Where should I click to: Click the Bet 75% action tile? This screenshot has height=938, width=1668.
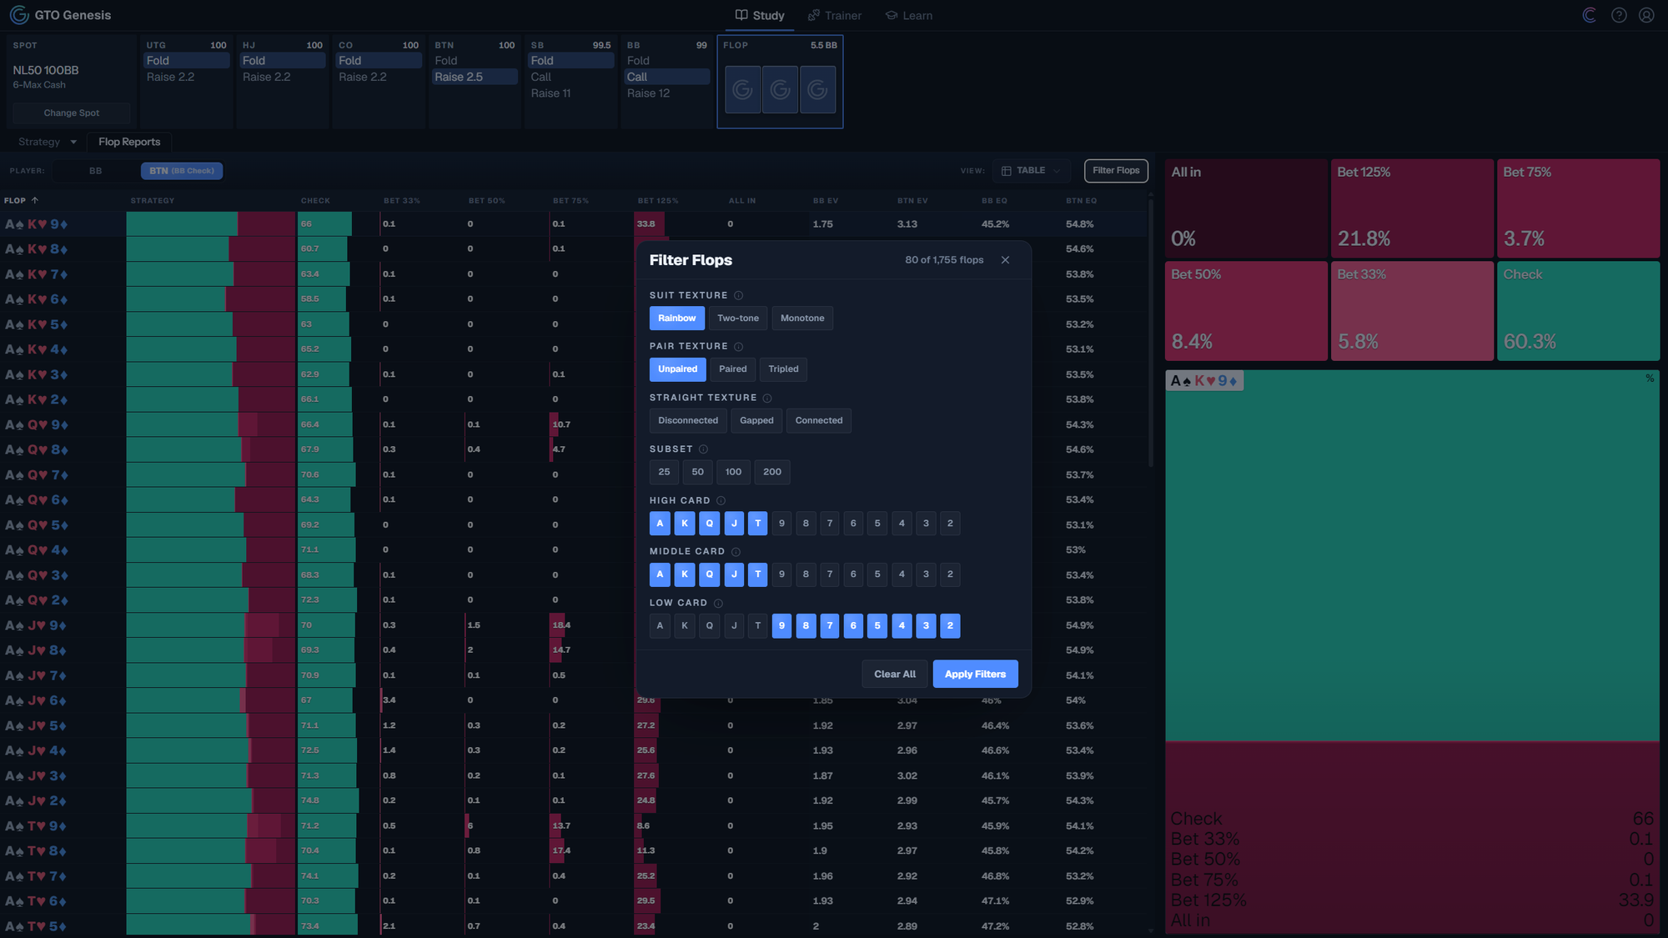pos(1578,208)
